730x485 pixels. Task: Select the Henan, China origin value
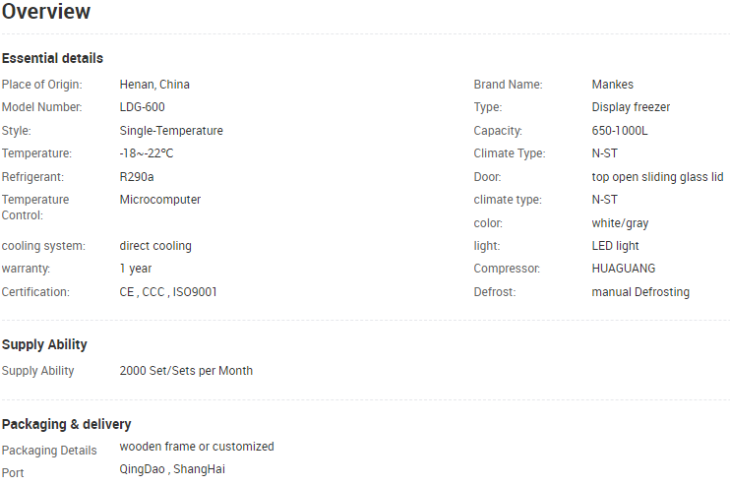coord(154,85)
